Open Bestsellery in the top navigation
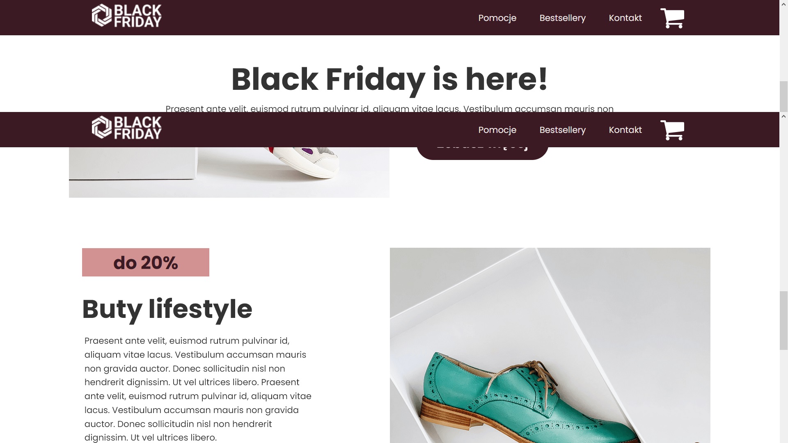788x443 pixels. (x=562, y=18)
